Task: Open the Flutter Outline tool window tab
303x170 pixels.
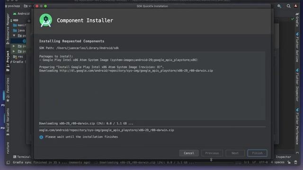Action: point(297,47)
